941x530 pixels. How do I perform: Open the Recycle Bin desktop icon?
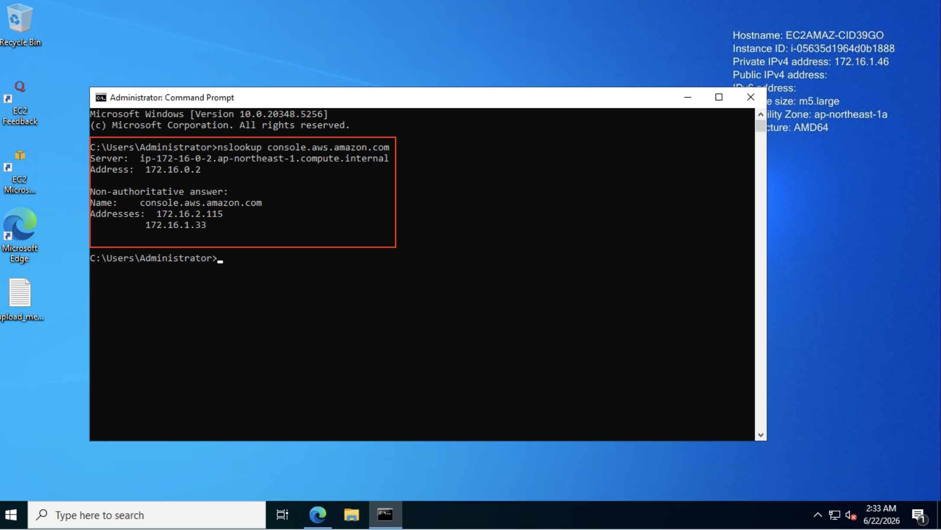[20, 25]
